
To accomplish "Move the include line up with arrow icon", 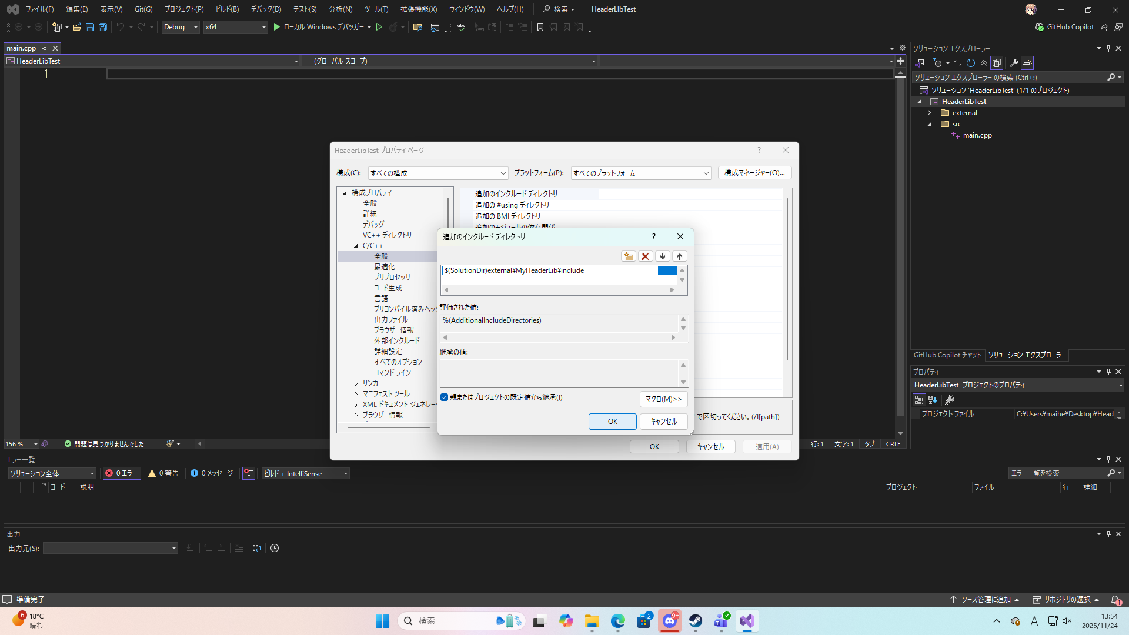I will click(x=680, y=256).
